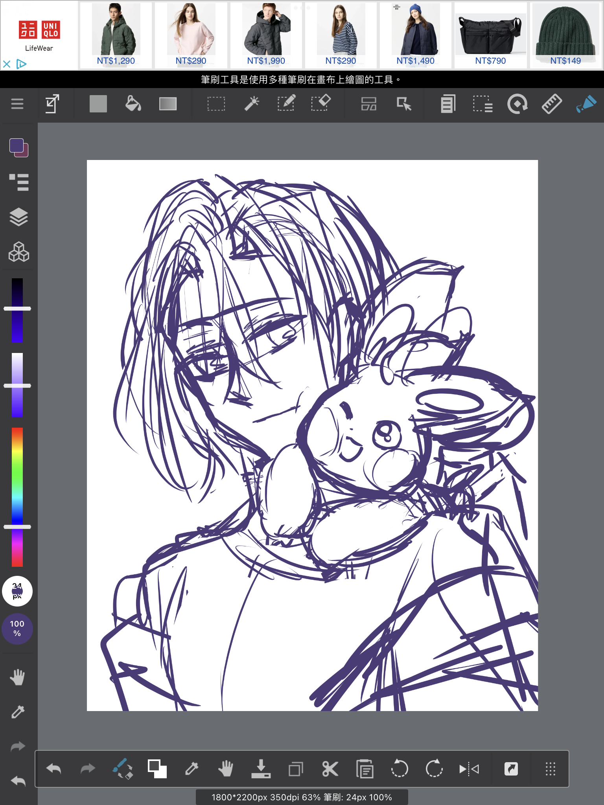Rotate canvas clockwise
Viewport: 604px width, 805px height.
coord(434,769)
